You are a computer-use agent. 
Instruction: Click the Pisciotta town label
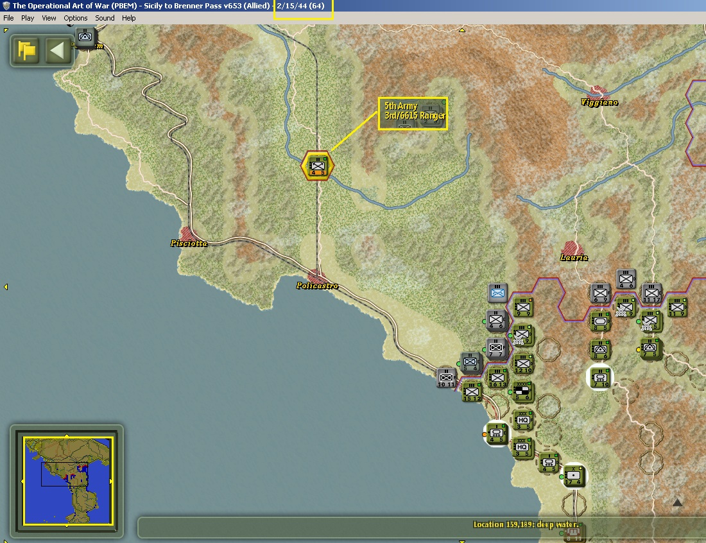tap(189, 243)
